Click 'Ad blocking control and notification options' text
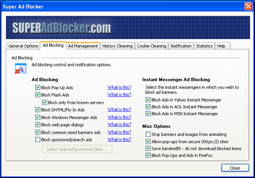The image size is (255, 178). 71,65
